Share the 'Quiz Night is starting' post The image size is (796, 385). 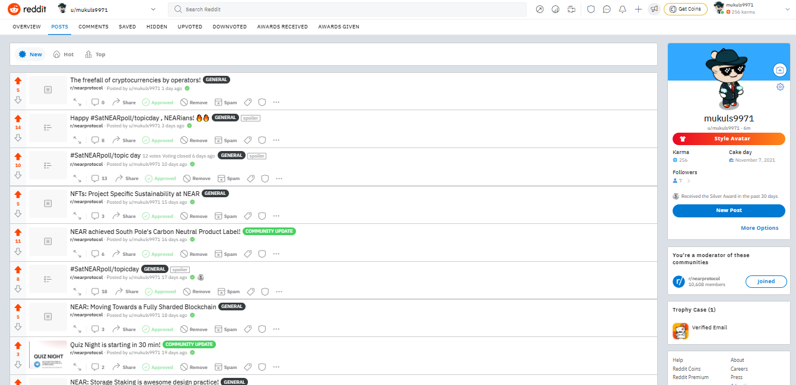(x=124, y=367)
